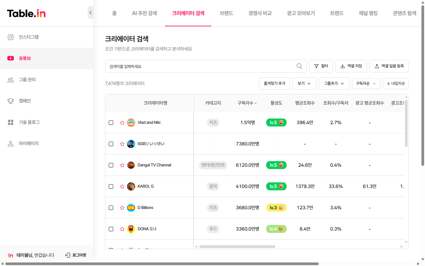Favorite D Billions with the star toggle
Image resolution: width=425 pixels, height=266 pixels.
[122, 208]
